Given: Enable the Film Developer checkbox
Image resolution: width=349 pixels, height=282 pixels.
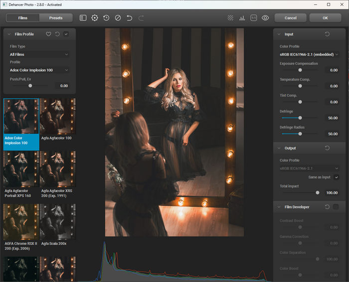Looking at the screenshot, I should click(x=336, y=207).
